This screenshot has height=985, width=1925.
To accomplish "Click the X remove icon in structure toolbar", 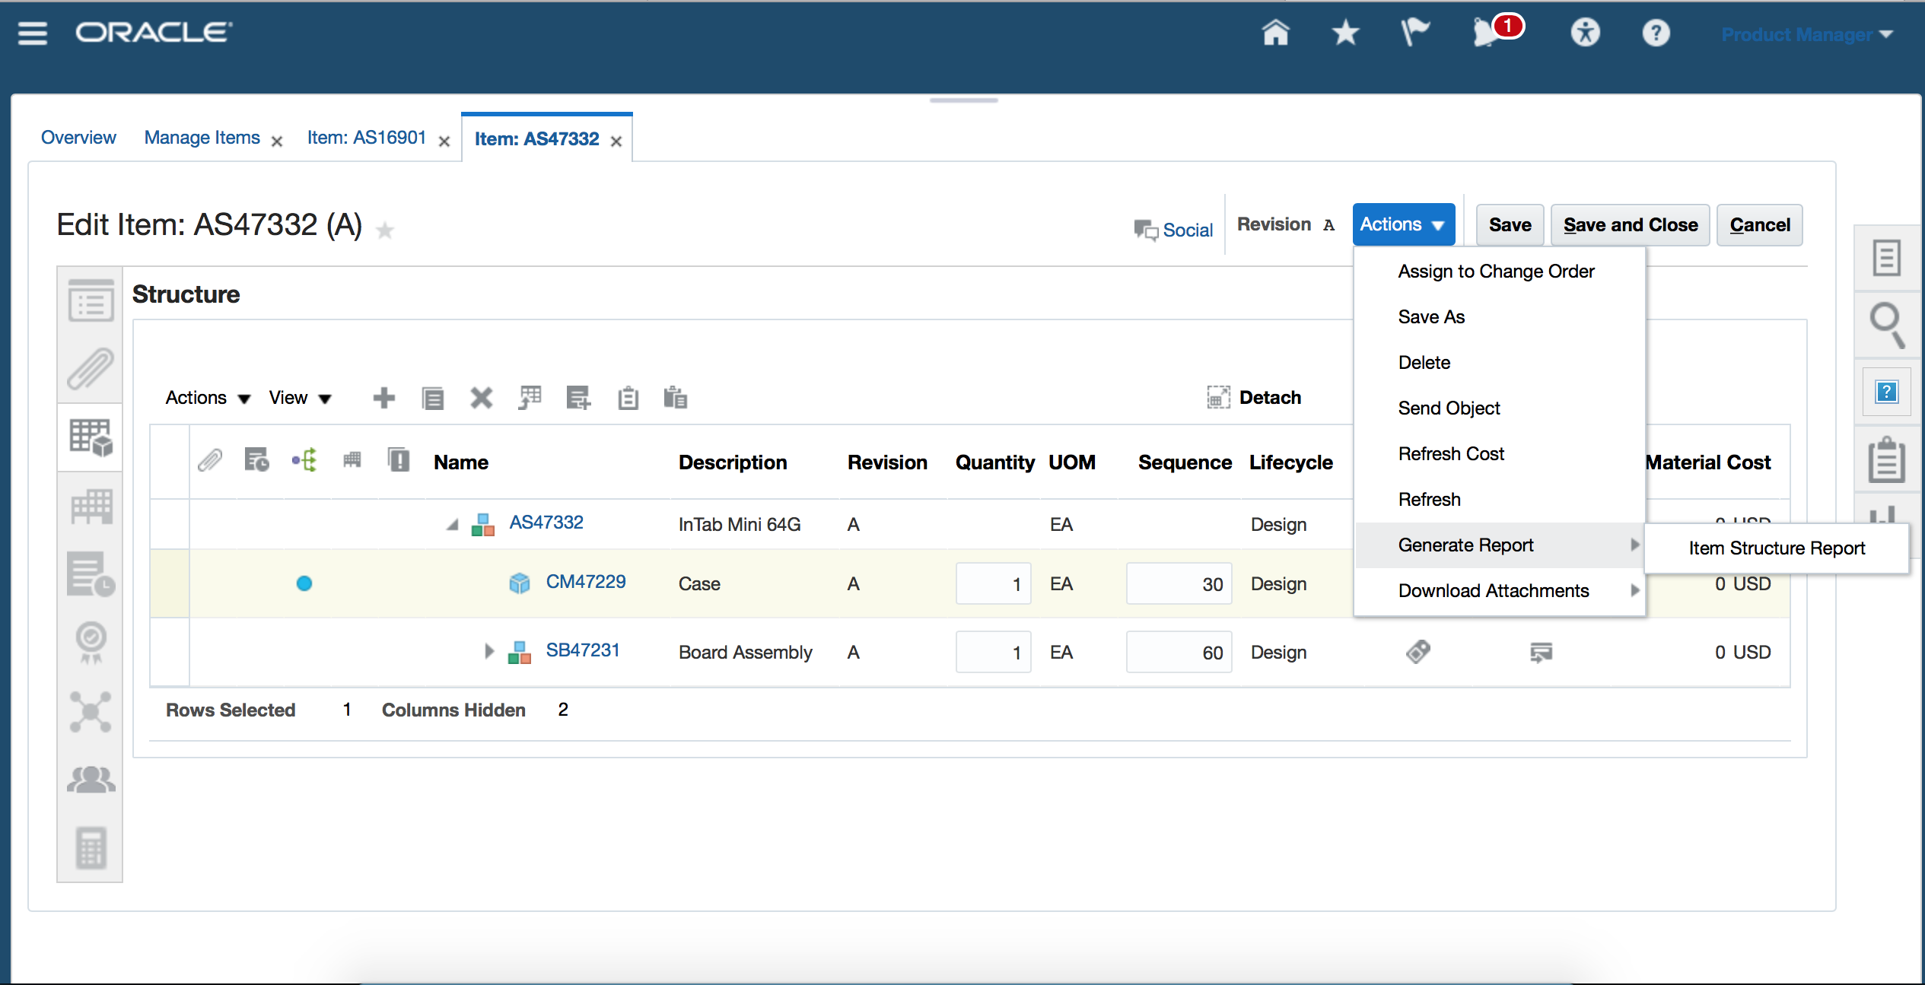I will pos(481,398).
